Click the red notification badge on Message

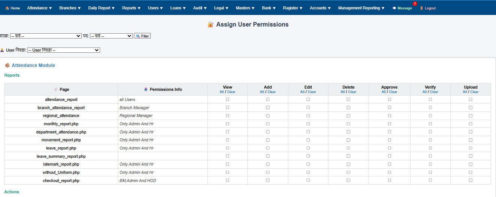click(415, 4)
